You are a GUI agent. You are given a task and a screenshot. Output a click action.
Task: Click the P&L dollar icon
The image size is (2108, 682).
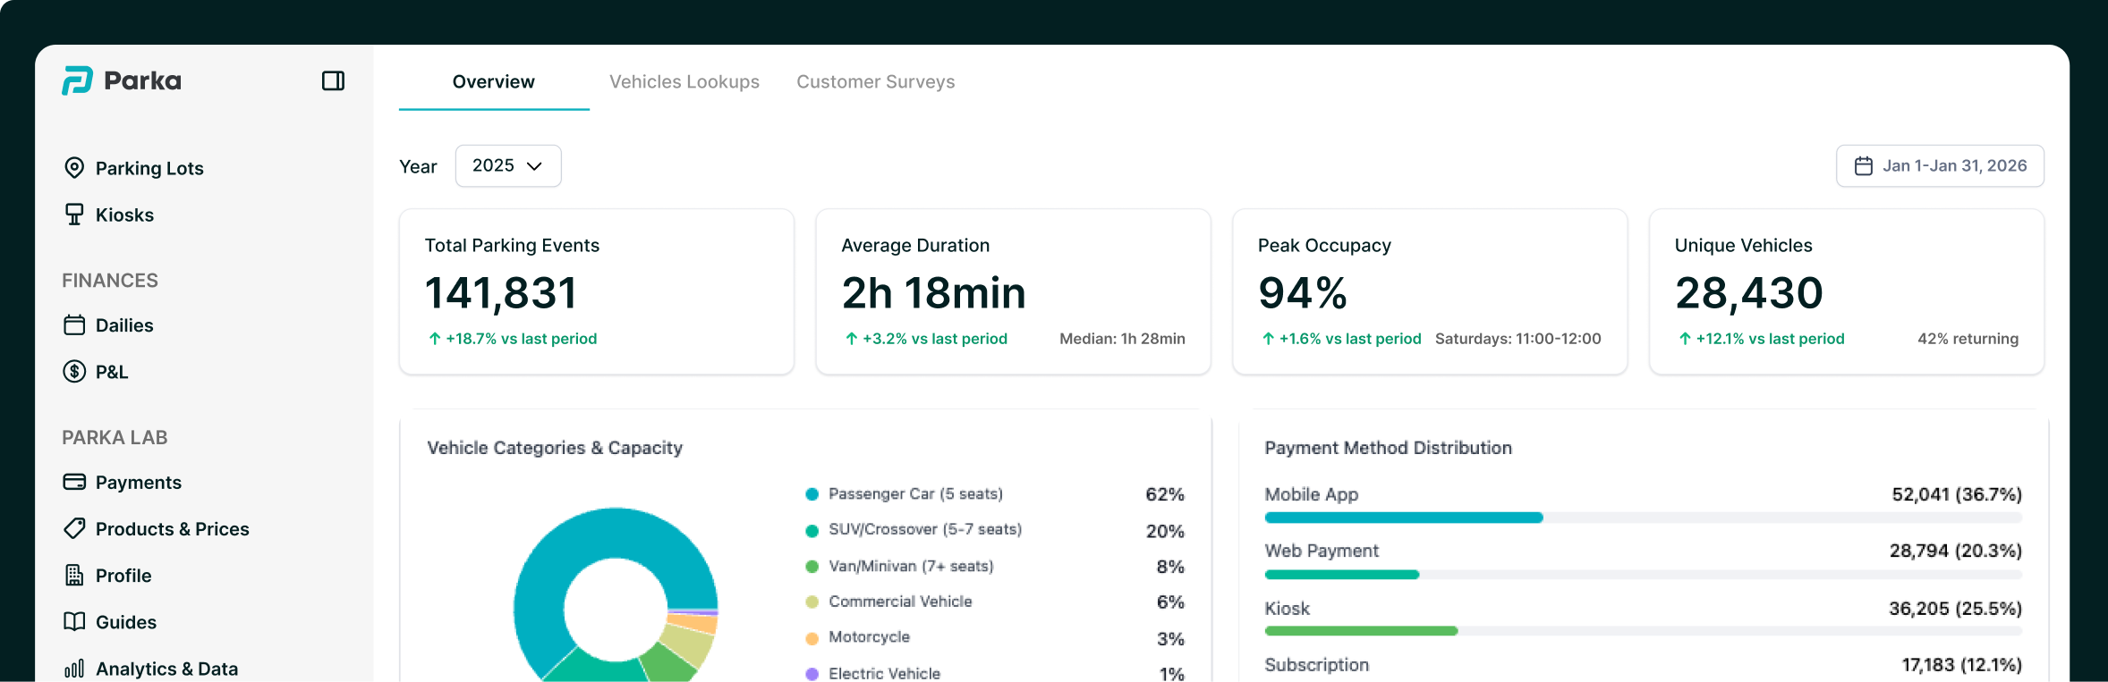tap(74, 372)
